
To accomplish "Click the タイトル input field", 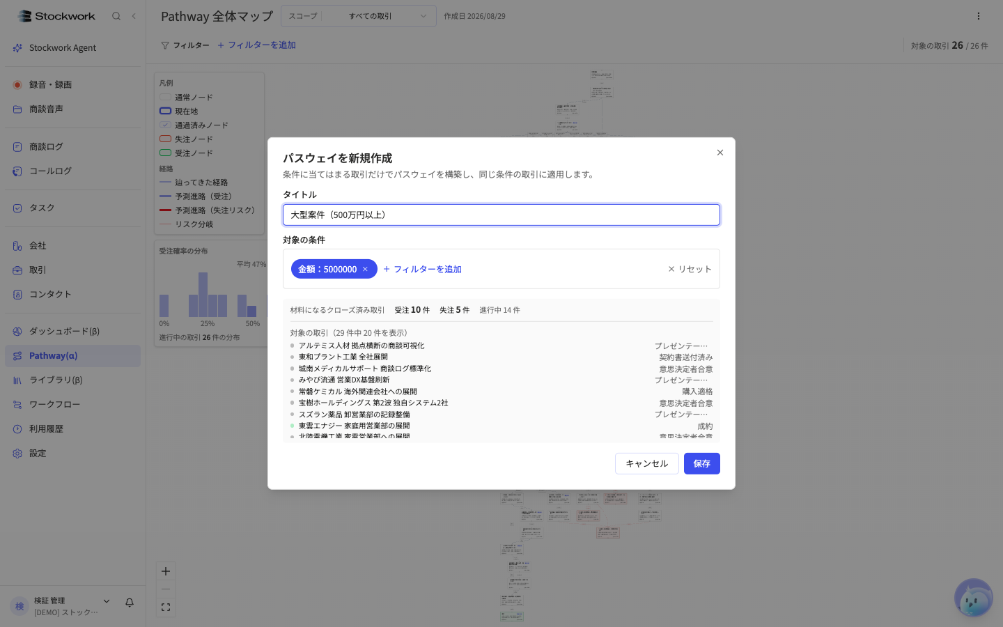I will [x=501, y=215].
